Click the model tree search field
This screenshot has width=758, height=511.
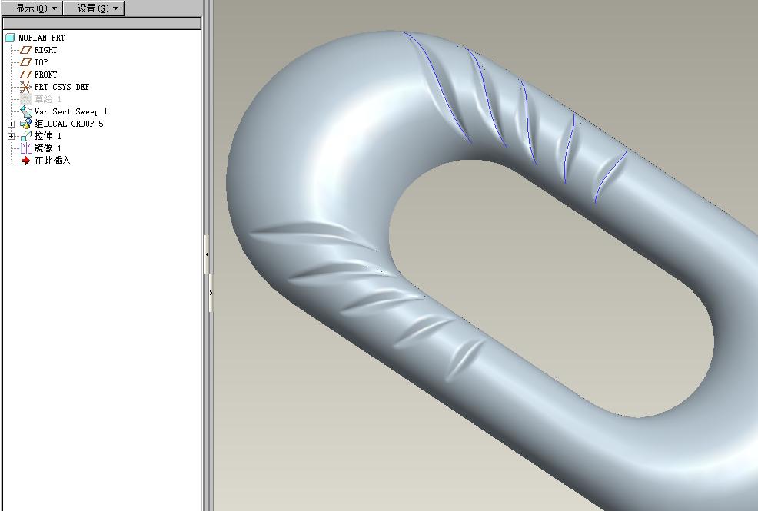tap(102, 24)
